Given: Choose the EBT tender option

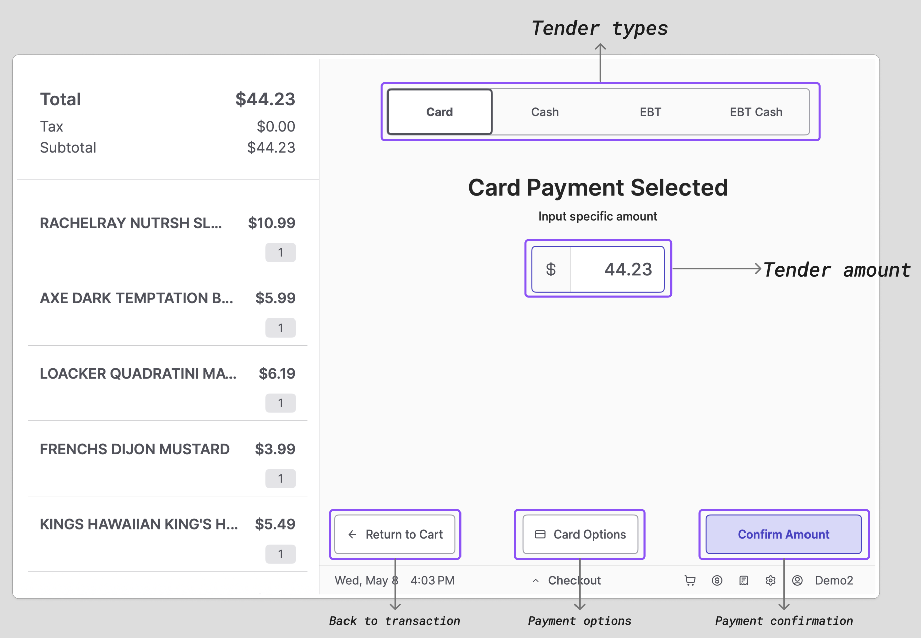Looking at the screenshot, I should pyautogui.click(x=650, y=112).
